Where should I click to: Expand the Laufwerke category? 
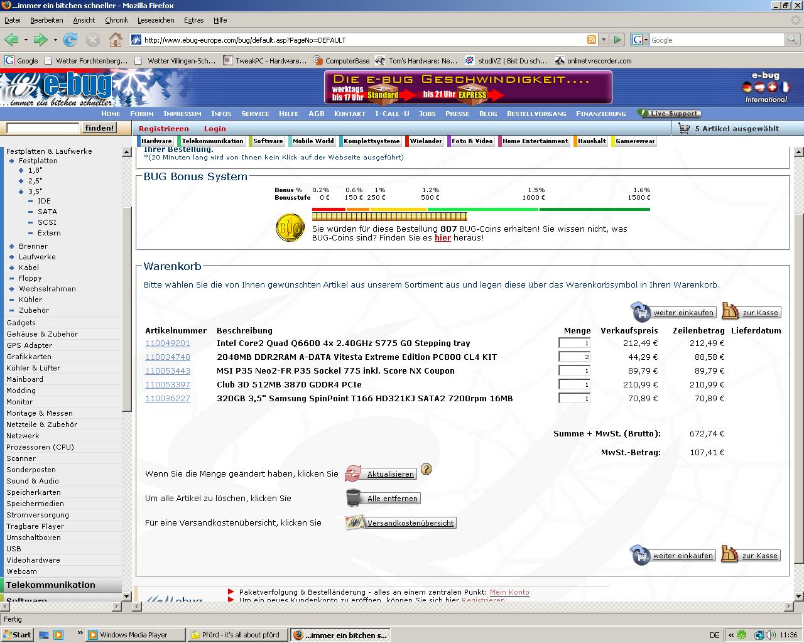11,257
